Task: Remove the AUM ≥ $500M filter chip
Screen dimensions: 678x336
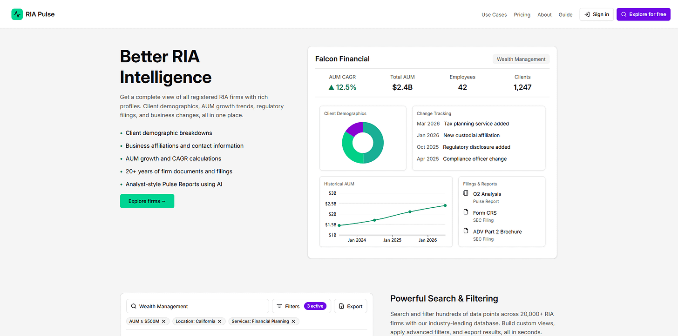Action: pyautogui.click(x=163, y=321)
